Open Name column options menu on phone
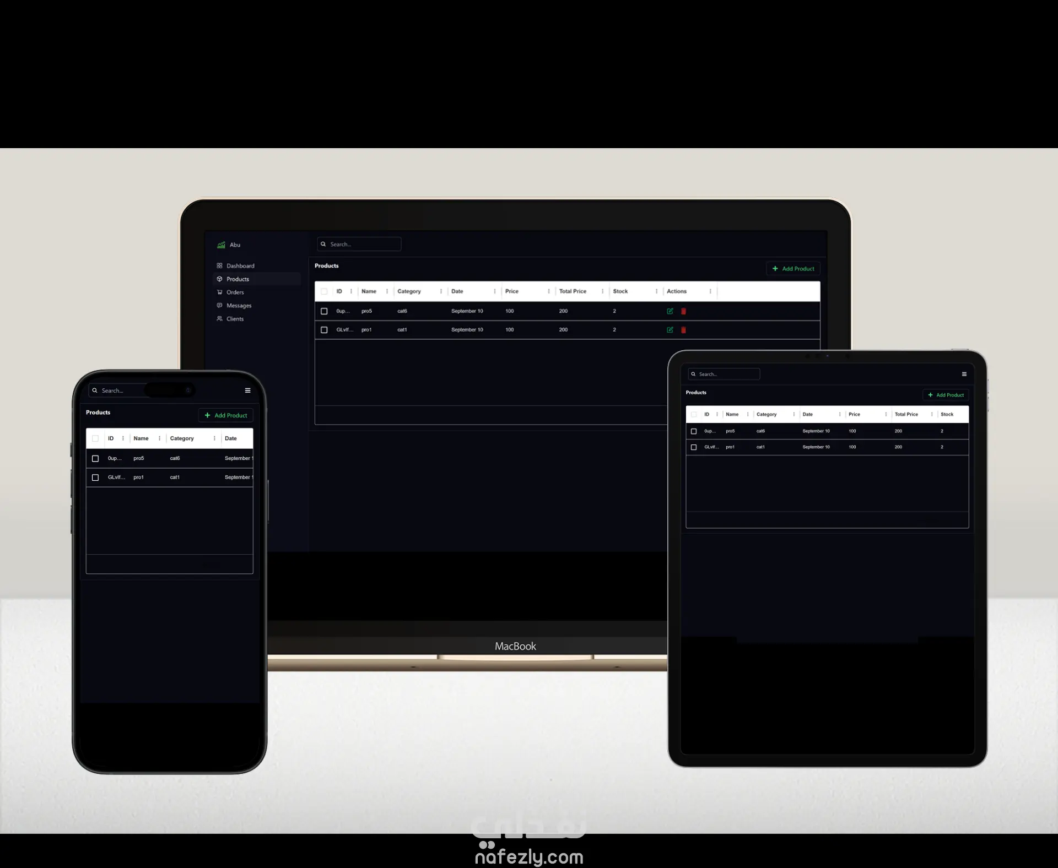Screen dimensions: 1058x868 [x=159, y=438]
